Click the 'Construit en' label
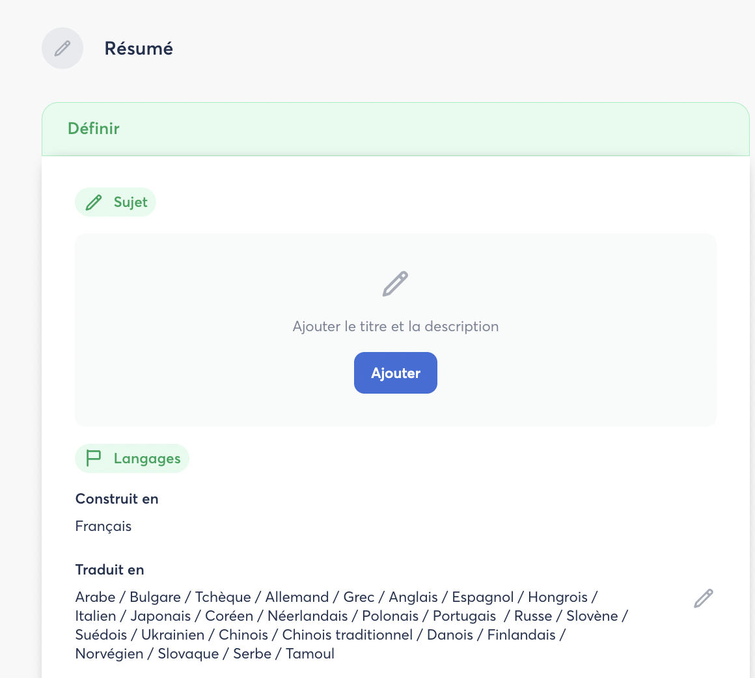755x678 pixels. click(x=117, y=499)
